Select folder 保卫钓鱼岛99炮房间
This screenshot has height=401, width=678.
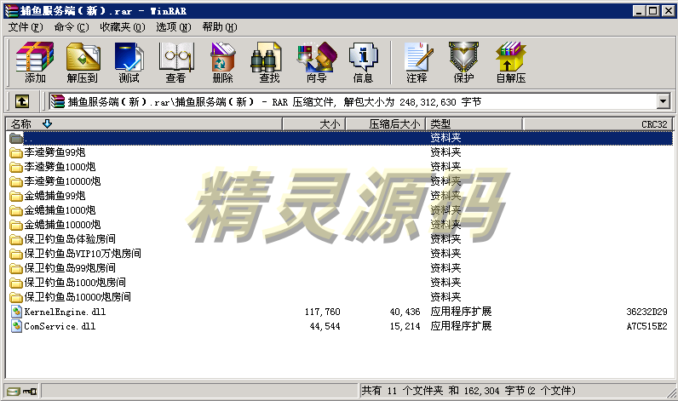[70, 268]
